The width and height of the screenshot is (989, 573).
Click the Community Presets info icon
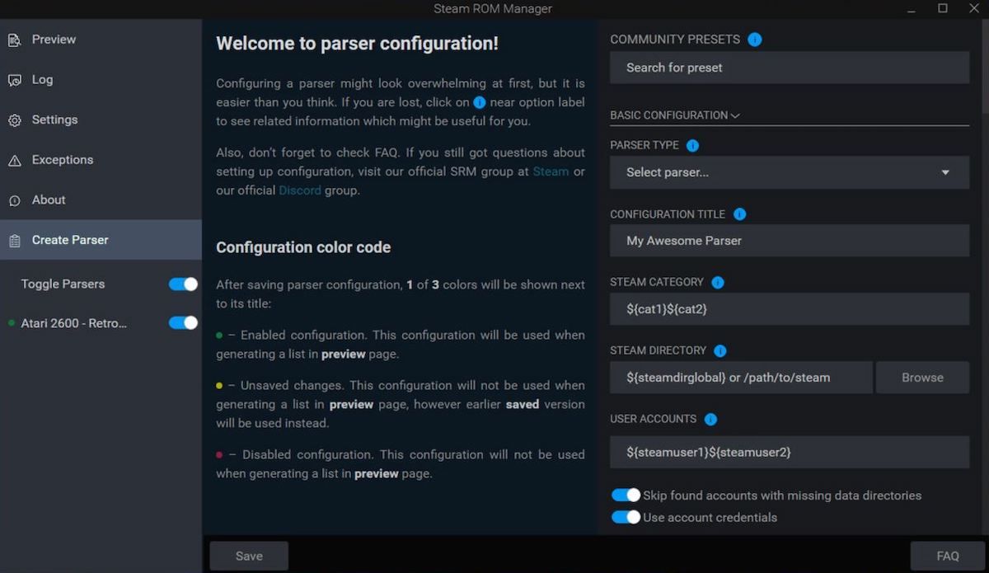(x=755, y=39)
